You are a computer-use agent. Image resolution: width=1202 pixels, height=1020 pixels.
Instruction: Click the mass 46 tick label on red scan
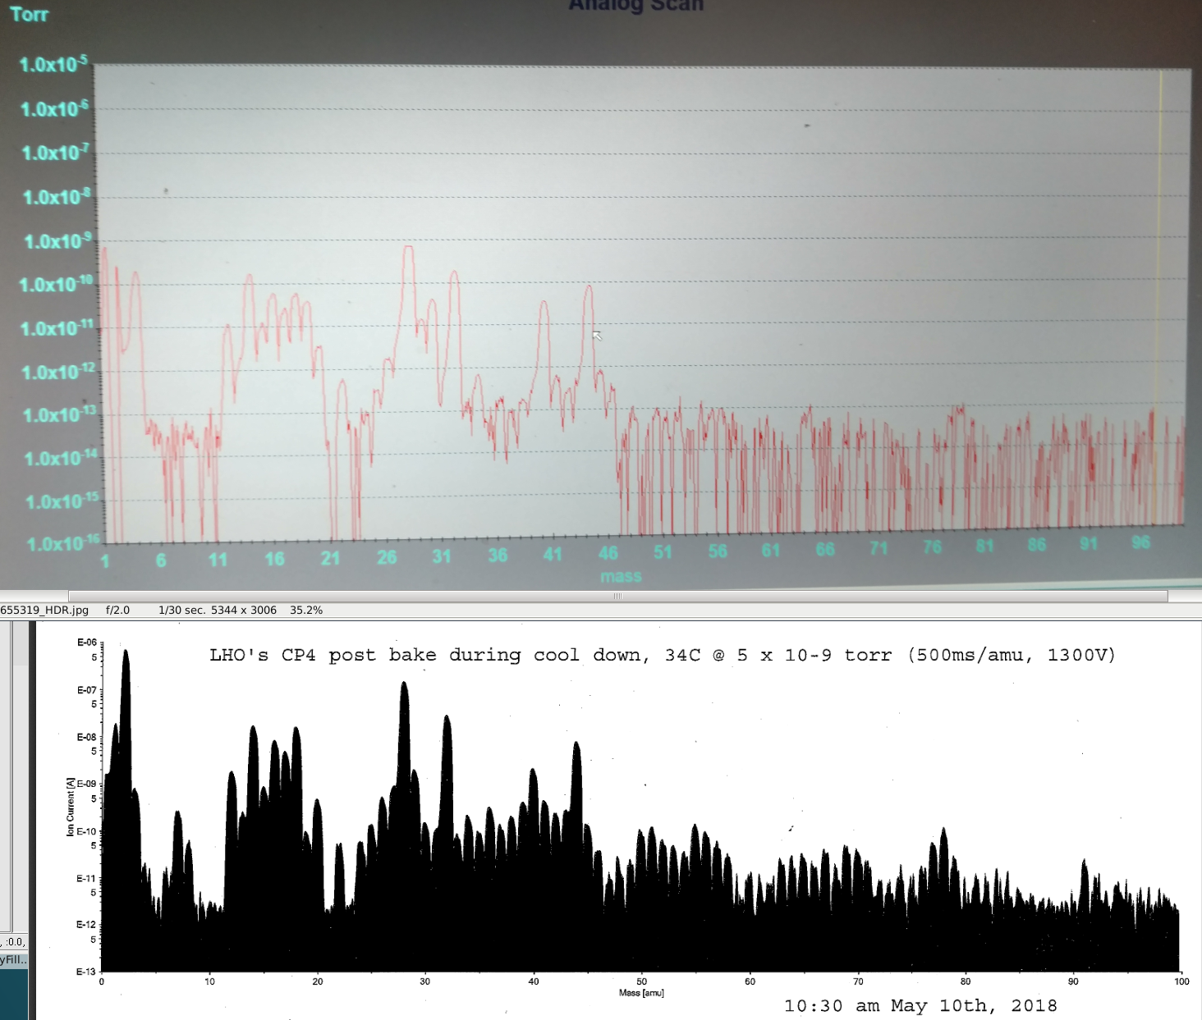pyautogui.click(x=608, y=553)
